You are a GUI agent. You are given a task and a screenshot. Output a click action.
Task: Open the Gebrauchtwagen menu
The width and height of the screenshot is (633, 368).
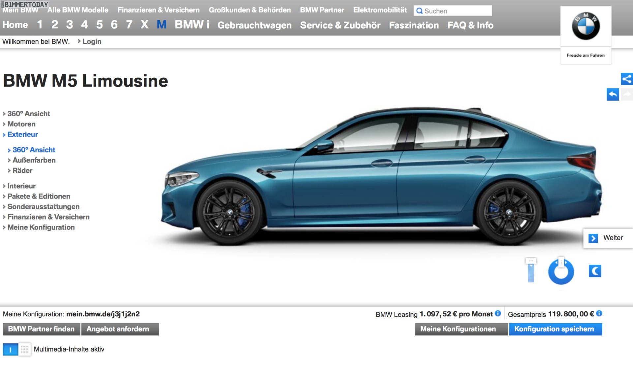point(254,25)
